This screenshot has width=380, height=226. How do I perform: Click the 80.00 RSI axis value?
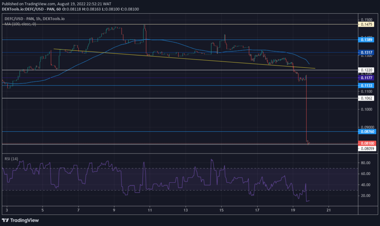click(366, 163)
